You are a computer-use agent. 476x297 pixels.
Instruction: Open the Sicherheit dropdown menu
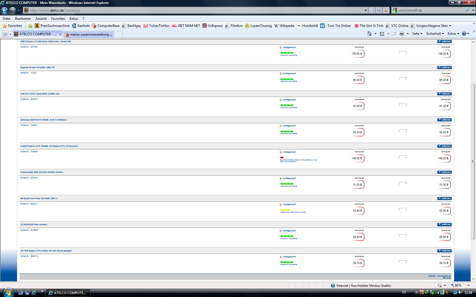point(435,34)
